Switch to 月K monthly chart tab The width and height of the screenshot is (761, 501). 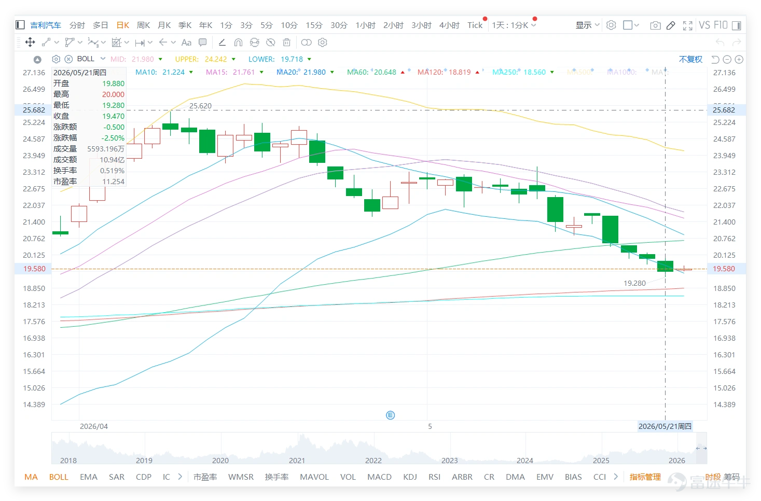click(164, 25)
